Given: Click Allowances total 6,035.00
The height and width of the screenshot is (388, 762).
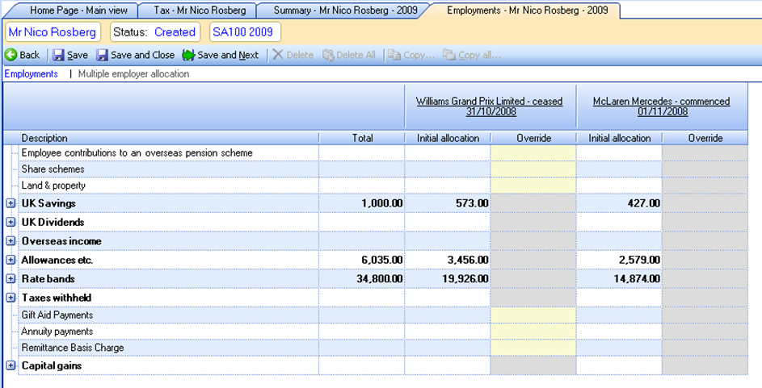Looking at the screenshot, I should [x=382, y=260].
